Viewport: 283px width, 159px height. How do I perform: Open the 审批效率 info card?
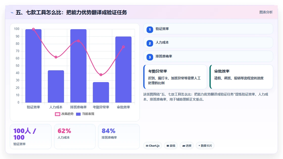pos(241,77)
